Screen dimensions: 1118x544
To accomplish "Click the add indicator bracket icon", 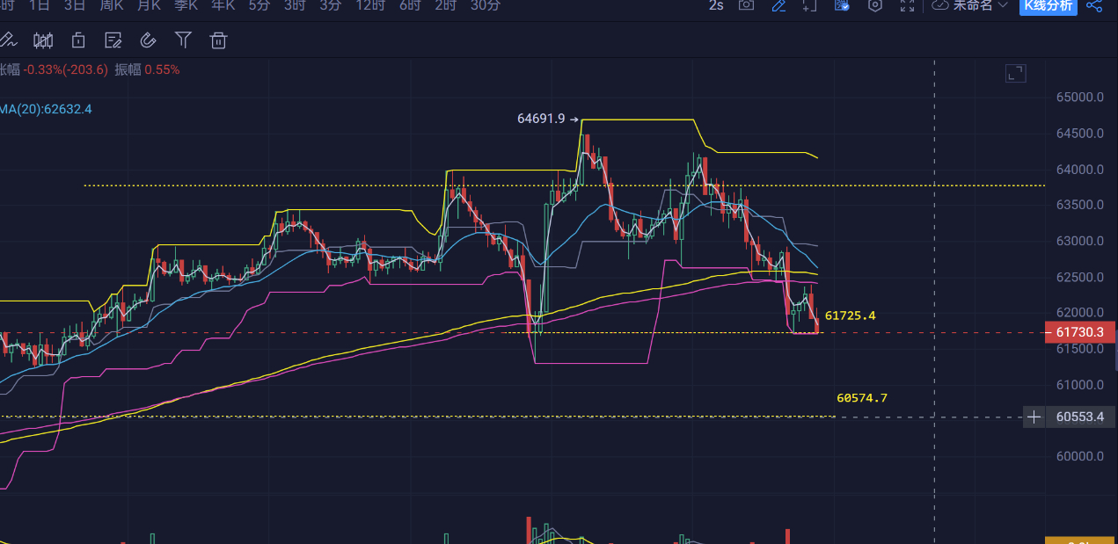I will tap(810, 5).
